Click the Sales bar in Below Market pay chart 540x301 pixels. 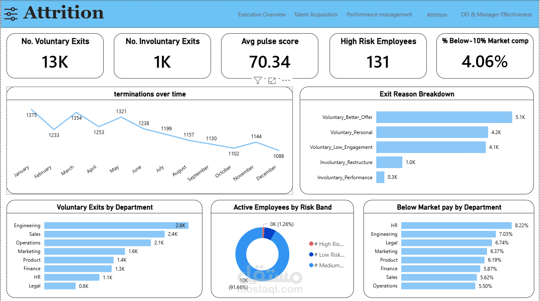click(439, 277)
